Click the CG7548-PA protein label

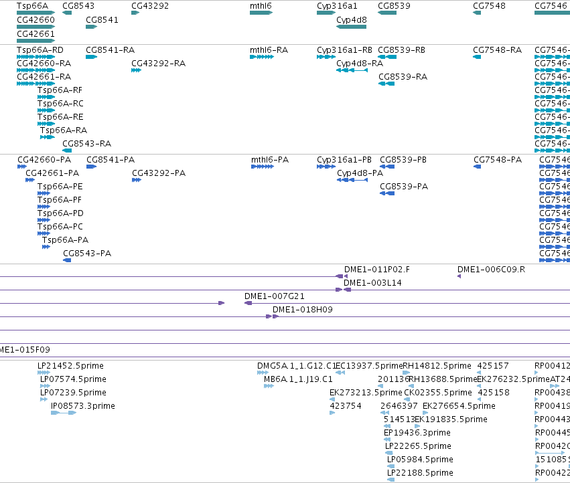497,160
